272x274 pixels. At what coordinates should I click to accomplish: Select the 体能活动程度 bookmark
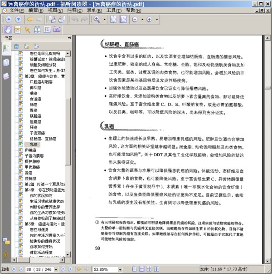[x=41, y=252]
